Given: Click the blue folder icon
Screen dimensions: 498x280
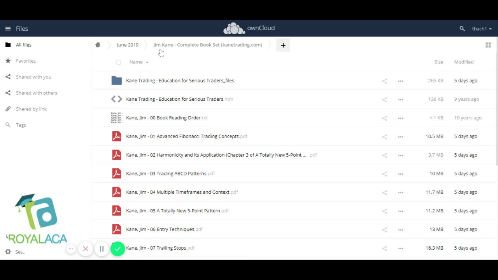Looking at the screenshot, I should coord(116,80).
